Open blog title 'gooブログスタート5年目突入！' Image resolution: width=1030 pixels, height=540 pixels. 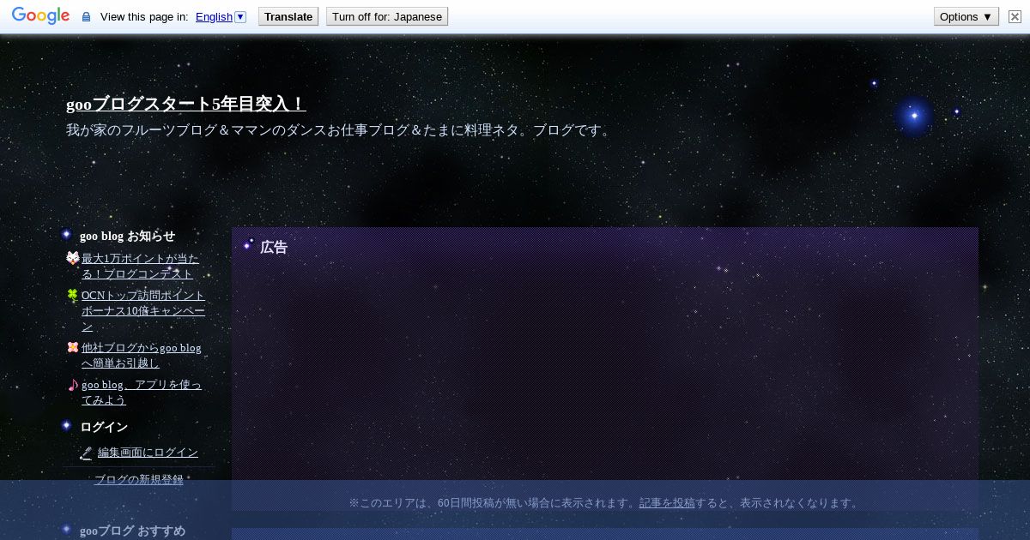coord(186,104)
